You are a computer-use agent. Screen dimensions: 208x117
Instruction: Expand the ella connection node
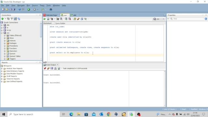pyautogui.click(x=2, y=25)
